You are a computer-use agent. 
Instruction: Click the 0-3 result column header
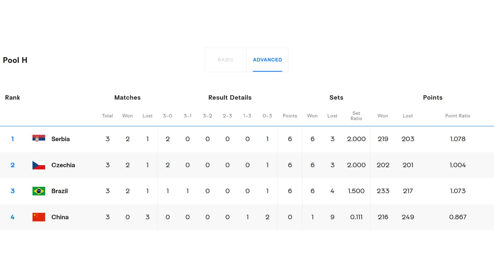267,116
